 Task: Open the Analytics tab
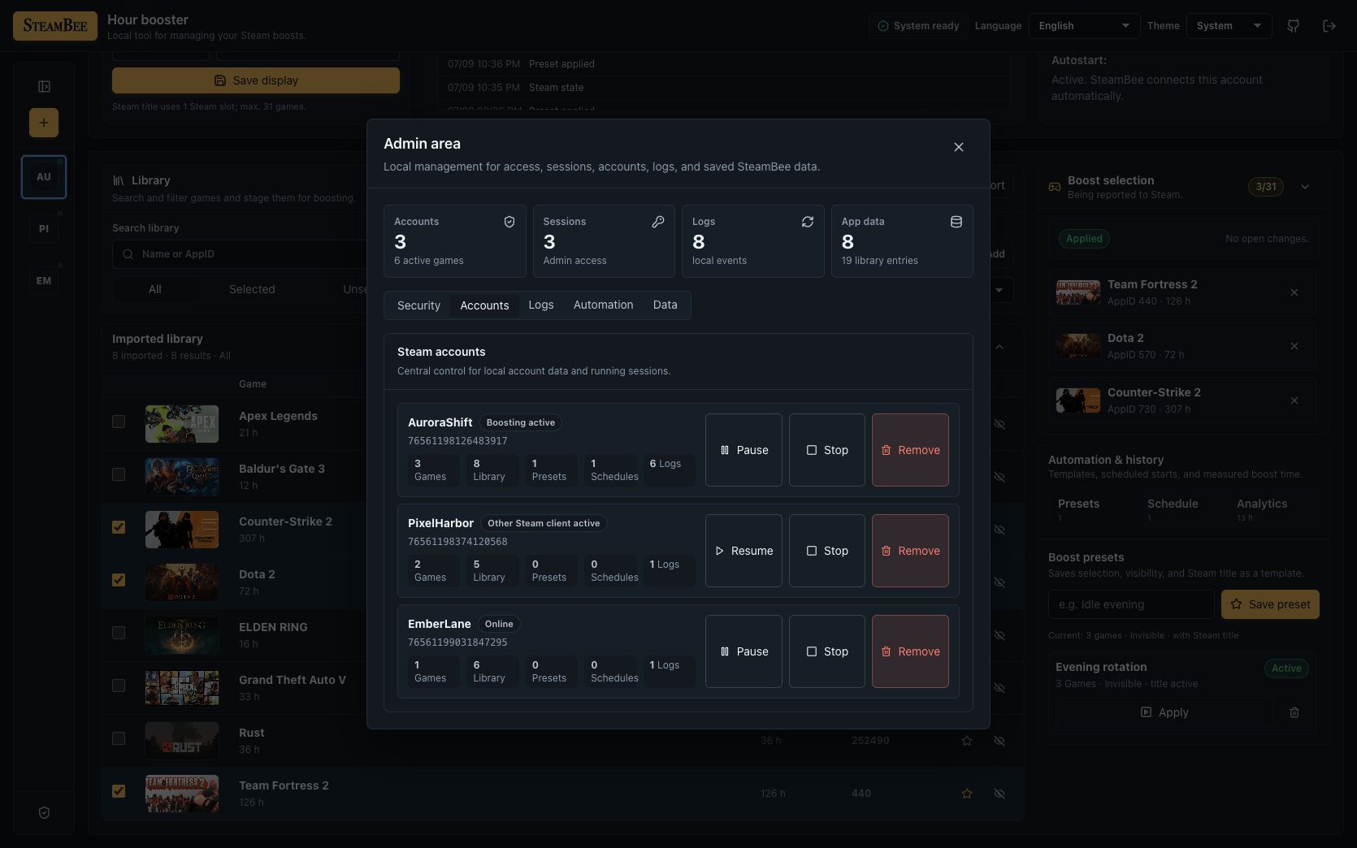tap(1262, 509)
